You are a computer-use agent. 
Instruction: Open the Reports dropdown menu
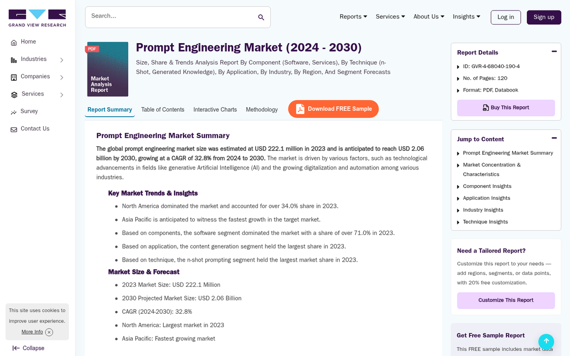[353, 17]
